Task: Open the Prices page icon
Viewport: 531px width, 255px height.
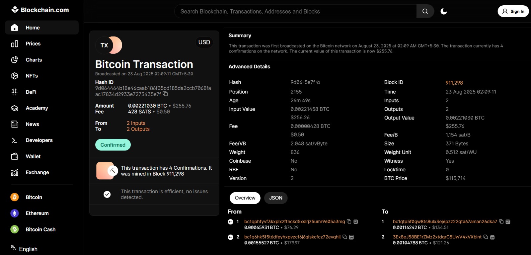Action: [x=15, y=44]
